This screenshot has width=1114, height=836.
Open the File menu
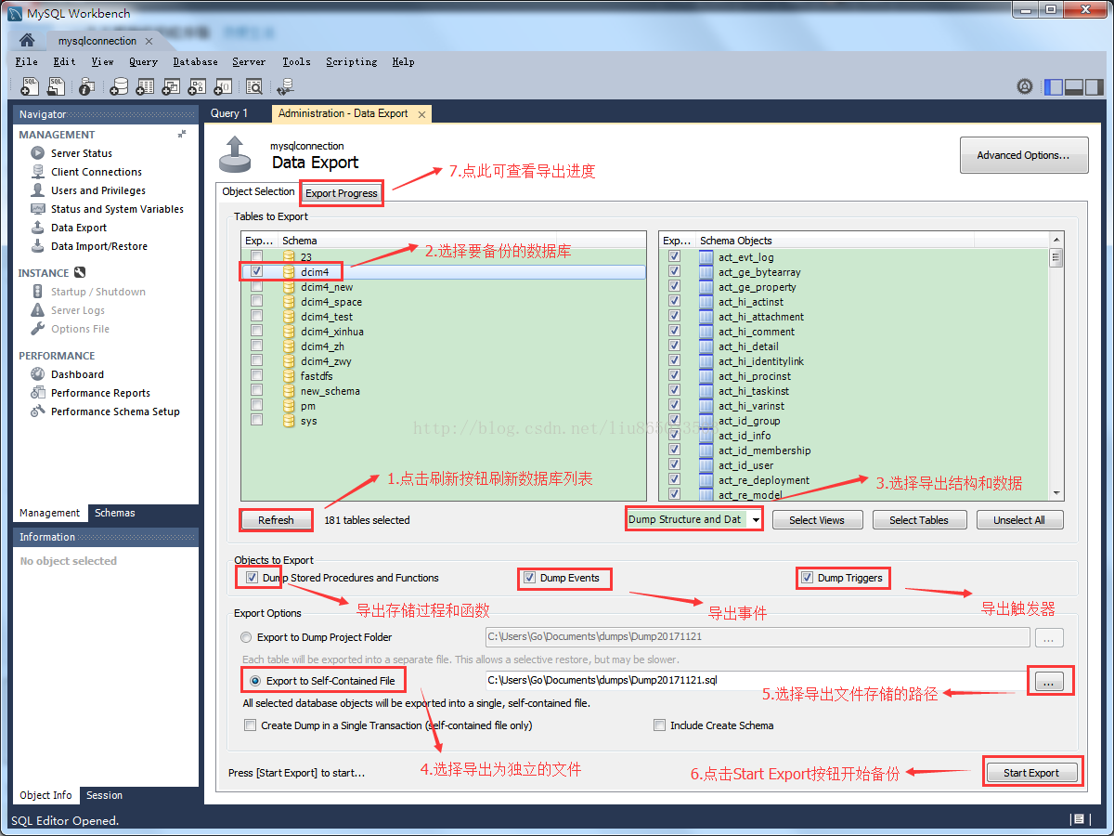point(27,61)
